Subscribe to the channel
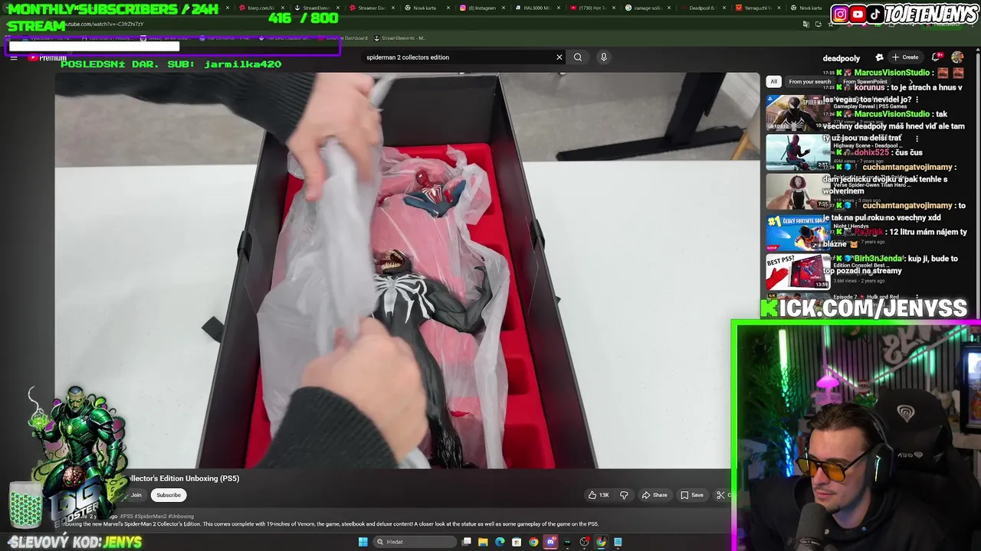 169,495
